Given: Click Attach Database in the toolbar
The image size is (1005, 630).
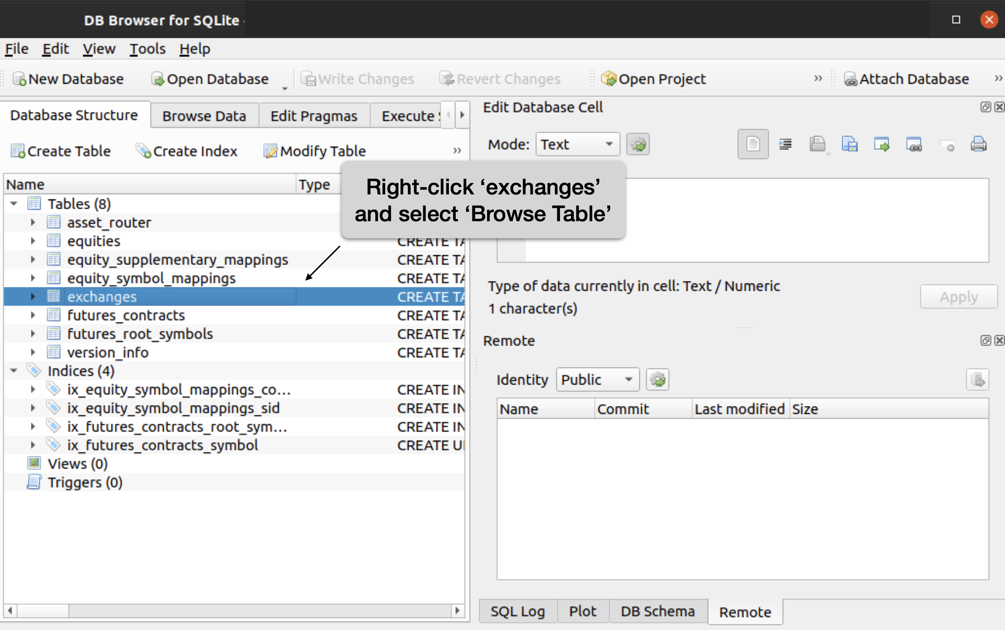Looking at the screenshot, I should pyautogui.click(x=906, y=79).
